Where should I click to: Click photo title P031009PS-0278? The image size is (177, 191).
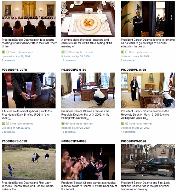point(14,70)
